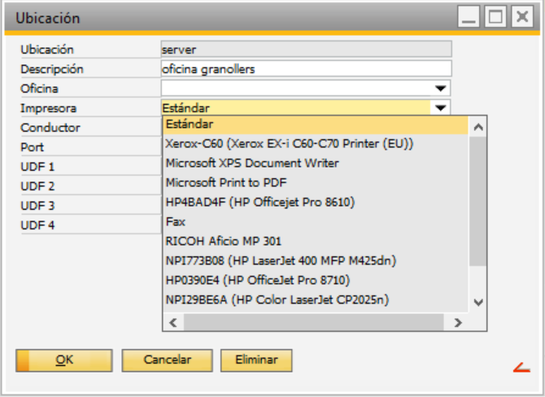Screen dimensions: 545x397
Task: Click the UDF 1 label
Action: pyautogui.click(x=37, y=167)
